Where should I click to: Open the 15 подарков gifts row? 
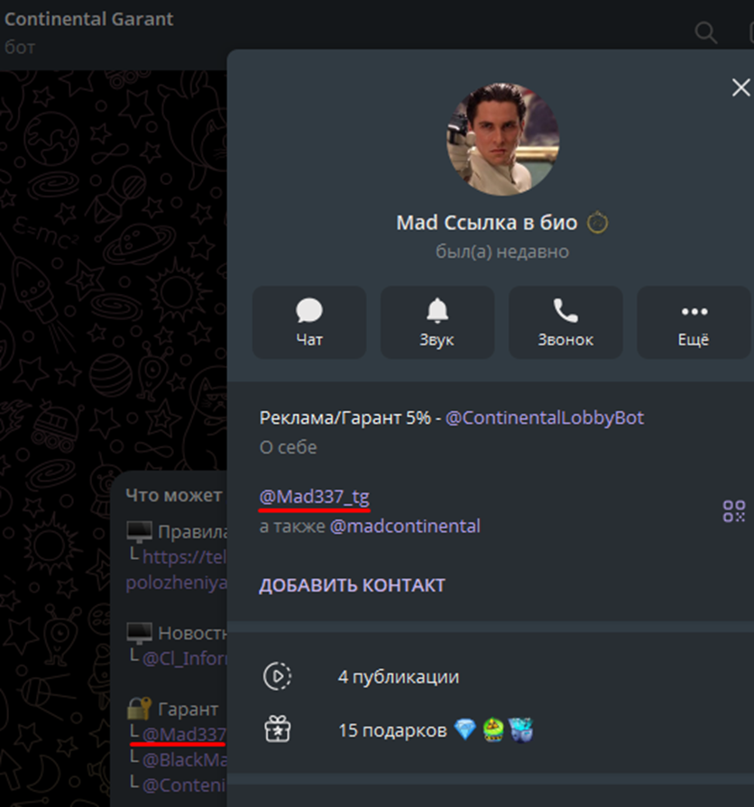click(x=392, y=730)
